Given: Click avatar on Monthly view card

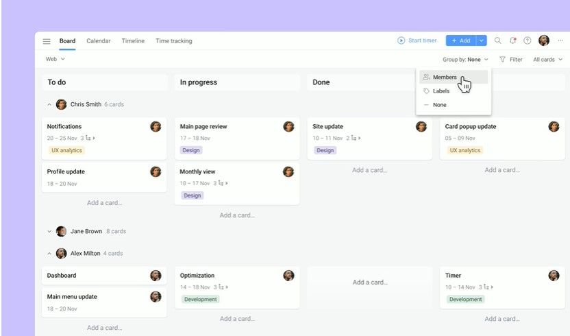Looking at the screenshot, I should click(x=288, y=171).
